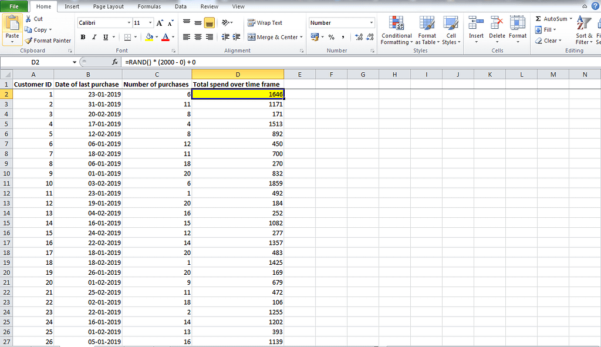Click the Cut scissors icon
The height and width of the screenshot is (347, 601).
[29, 19]
